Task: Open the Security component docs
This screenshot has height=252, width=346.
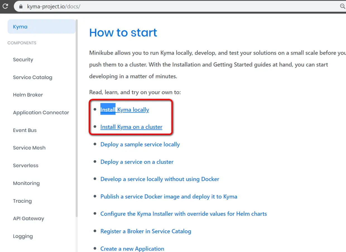Action: [23, 59]
